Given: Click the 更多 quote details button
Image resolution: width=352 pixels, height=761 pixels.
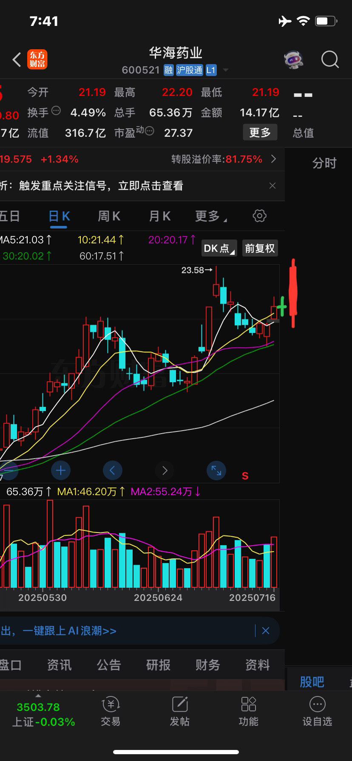Looking at the screenshot, I should click(260, 132).
